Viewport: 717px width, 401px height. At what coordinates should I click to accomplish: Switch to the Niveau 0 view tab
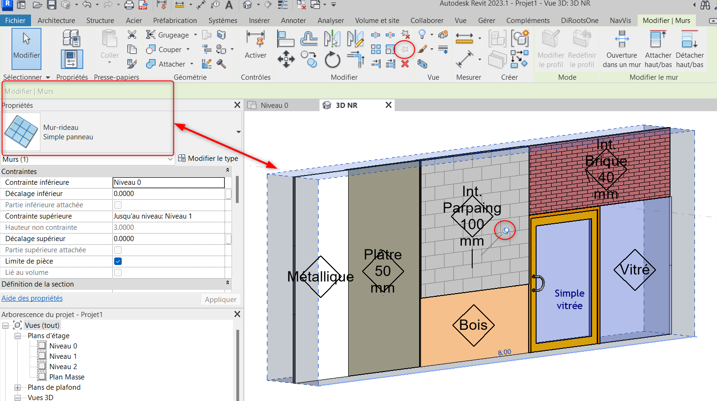coord(274,105)
